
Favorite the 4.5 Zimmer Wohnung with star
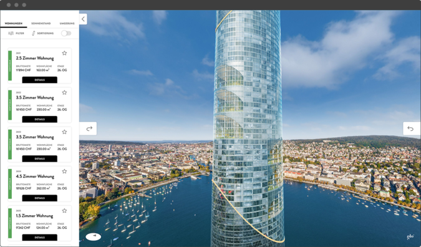(x=64, y=172)
